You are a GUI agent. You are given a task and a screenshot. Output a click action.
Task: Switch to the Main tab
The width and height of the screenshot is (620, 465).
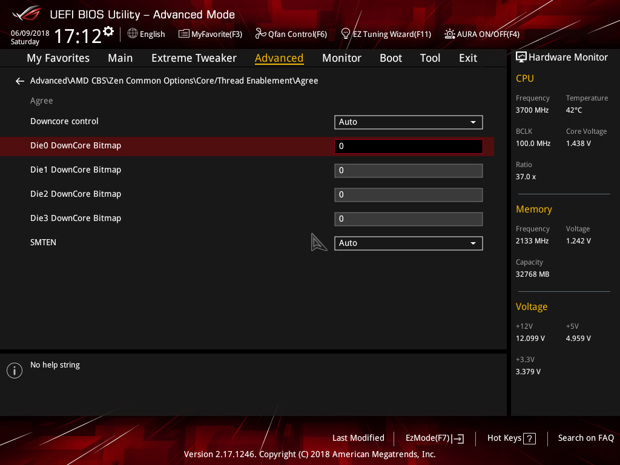coord(120,58)
